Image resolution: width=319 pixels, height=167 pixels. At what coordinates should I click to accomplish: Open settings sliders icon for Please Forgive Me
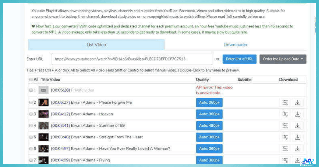pos(285,103)
